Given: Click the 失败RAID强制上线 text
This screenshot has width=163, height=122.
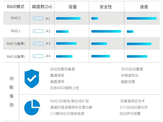Looking at the screenshot, I should coord(64,88).
